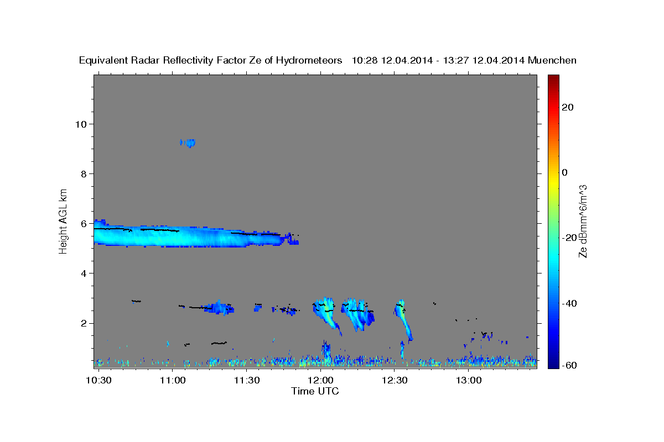Click the dark red top of colorbar

tap(552, 78)
